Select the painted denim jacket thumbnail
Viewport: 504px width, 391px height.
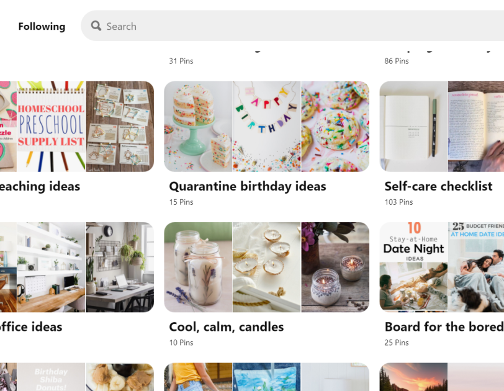tap(266, 377)
